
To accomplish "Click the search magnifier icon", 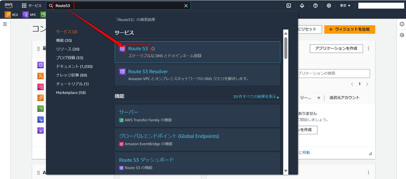I will coord(51,6).
